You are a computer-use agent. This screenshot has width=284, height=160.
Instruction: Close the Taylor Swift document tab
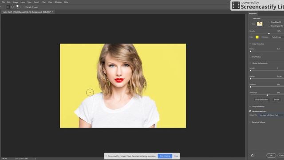[53, 12]
